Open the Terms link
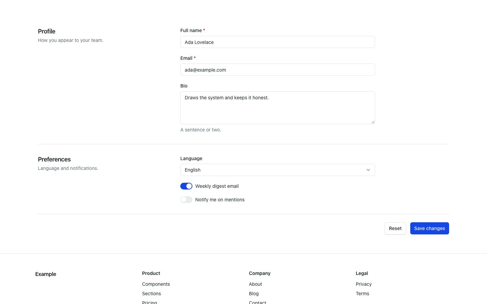487x304 pixels. [362, 294]
